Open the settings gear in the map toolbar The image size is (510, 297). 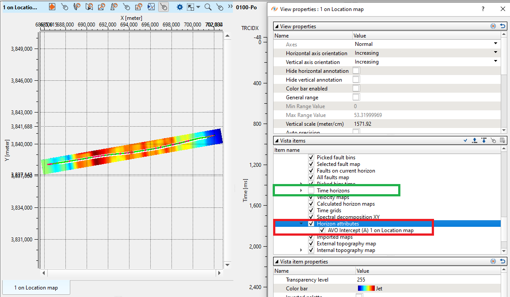tap(180, 7)
